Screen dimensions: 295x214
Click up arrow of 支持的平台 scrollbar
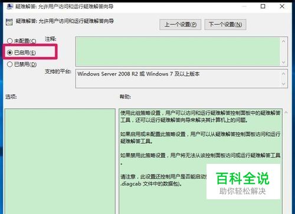283,74
